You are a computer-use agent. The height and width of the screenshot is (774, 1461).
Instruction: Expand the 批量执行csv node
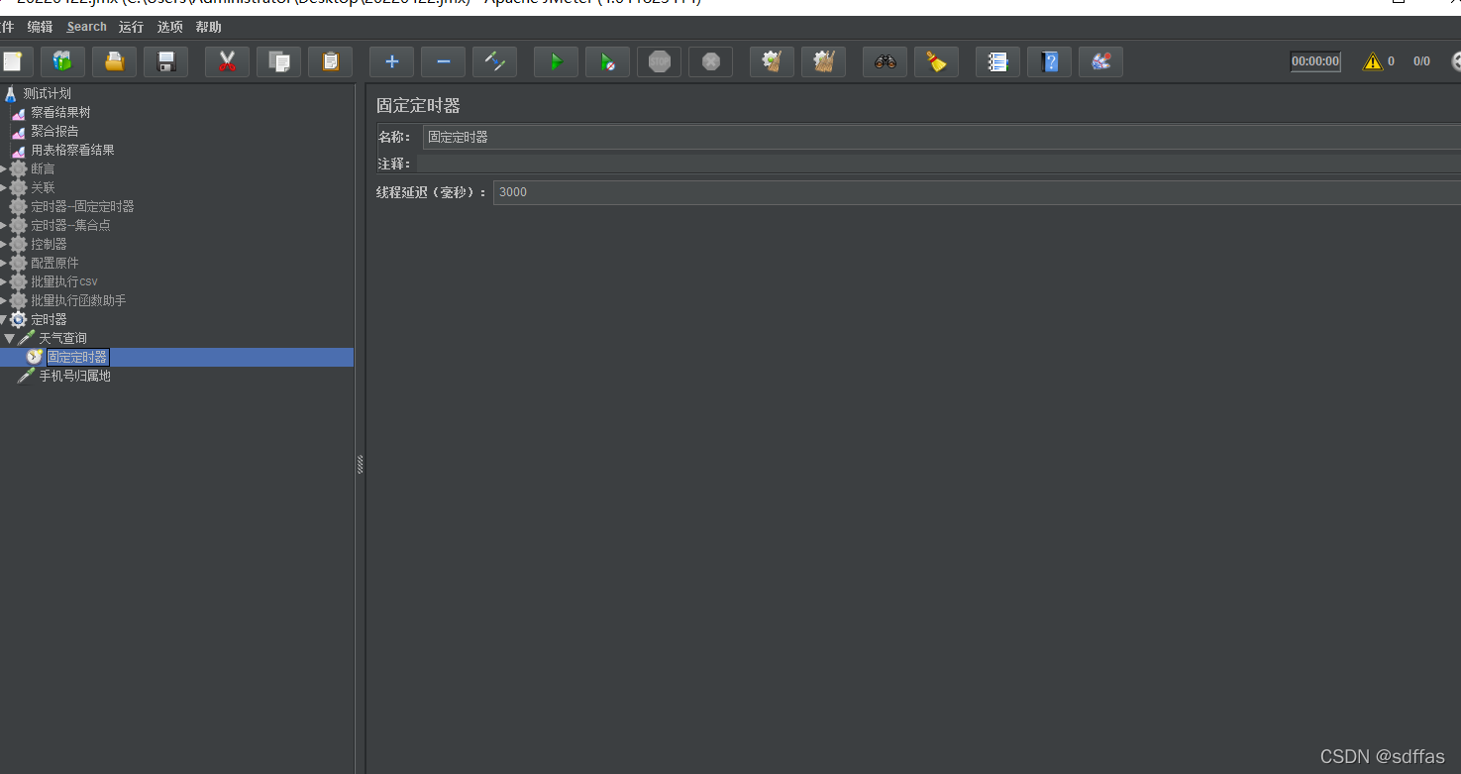pos(4,281)
